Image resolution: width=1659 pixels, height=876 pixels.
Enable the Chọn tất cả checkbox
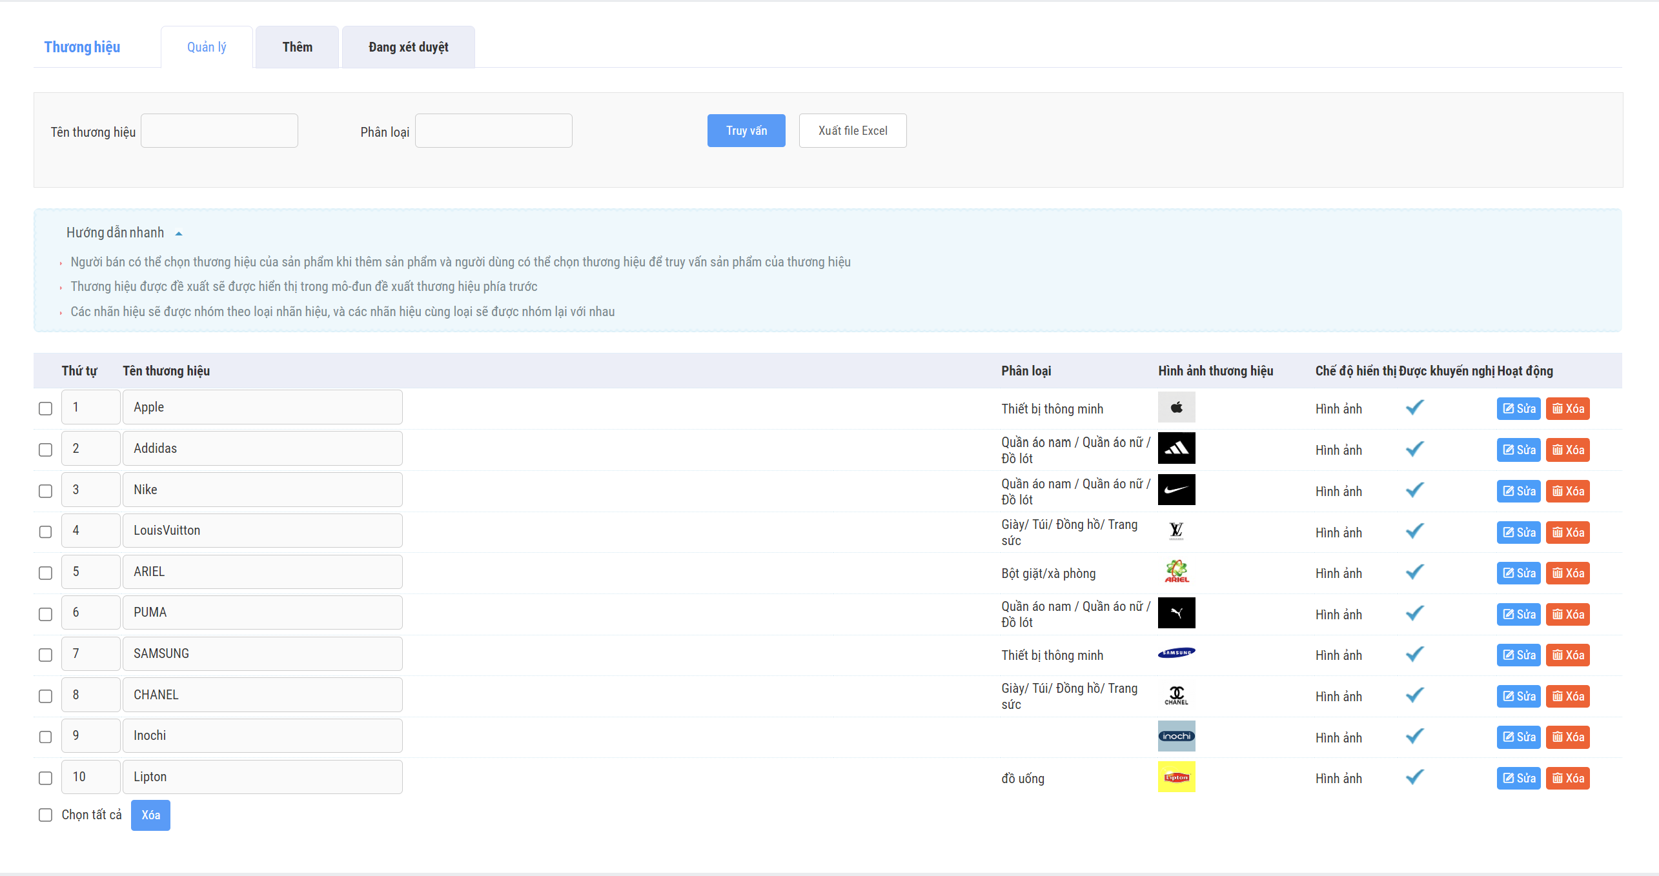(45, 815)
